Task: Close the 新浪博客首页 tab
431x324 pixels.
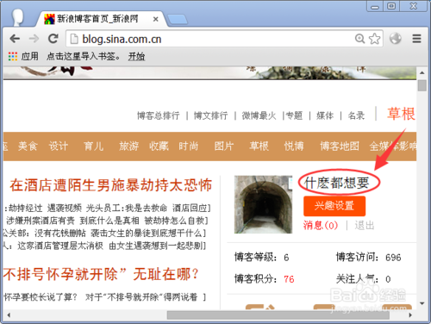Action: [155, 19]
